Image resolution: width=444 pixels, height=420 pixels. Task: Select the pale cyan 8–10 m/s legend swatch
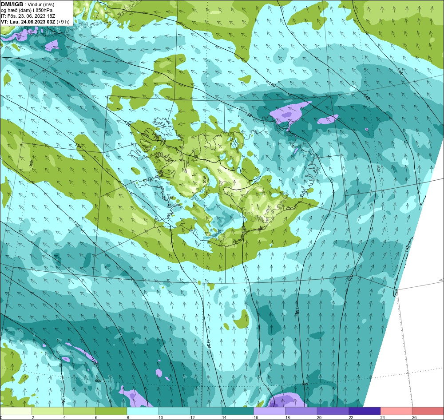click(143, 411)
